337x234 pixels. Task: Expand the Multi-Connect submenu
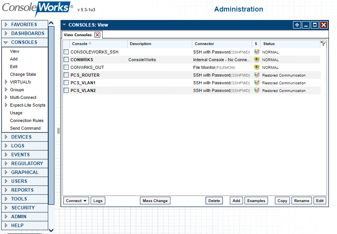(6, 97)
